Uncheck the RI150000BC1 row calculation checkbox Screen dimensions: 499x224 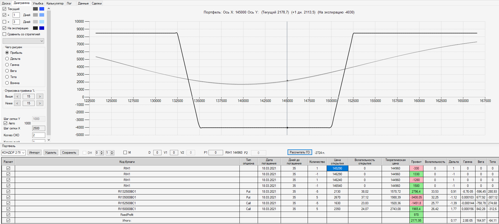pyautogui.click(x=8, y=209)
